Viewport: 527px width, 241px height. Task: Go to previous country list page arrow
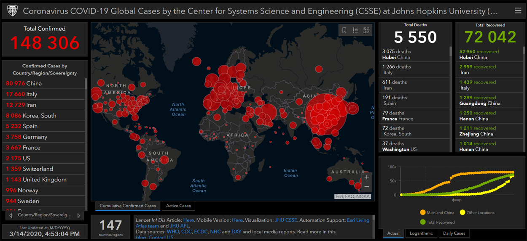click(11, 215)
